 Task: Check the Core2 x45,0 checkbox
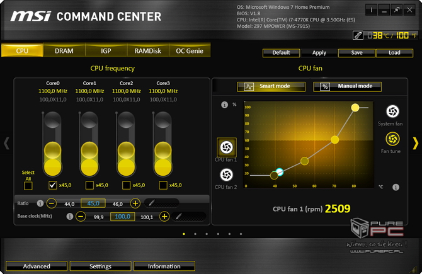point(126,185)
